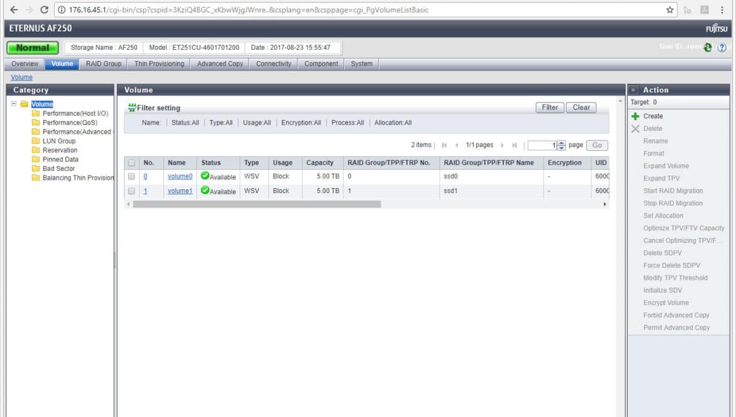Click the Create action

tap(653, 116)
